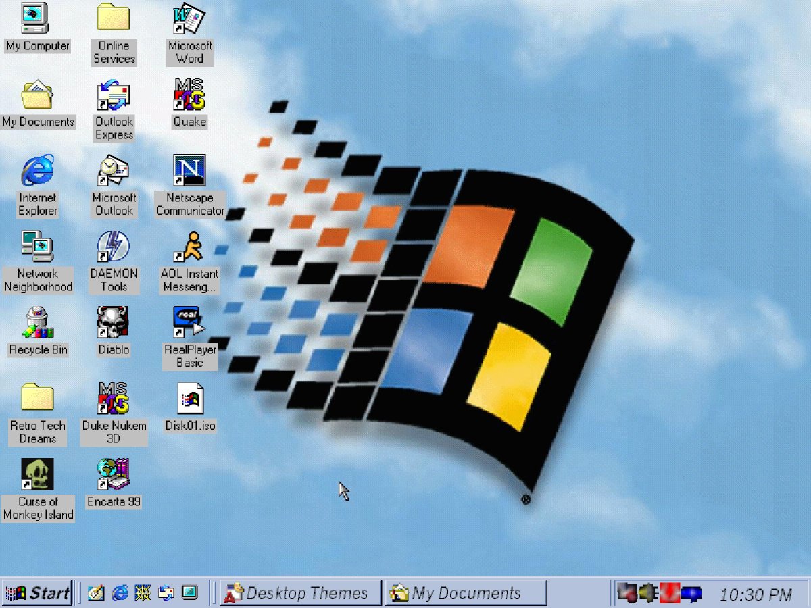Click the first system tray icon
The image size is (811, 608).
coord(626,594)
